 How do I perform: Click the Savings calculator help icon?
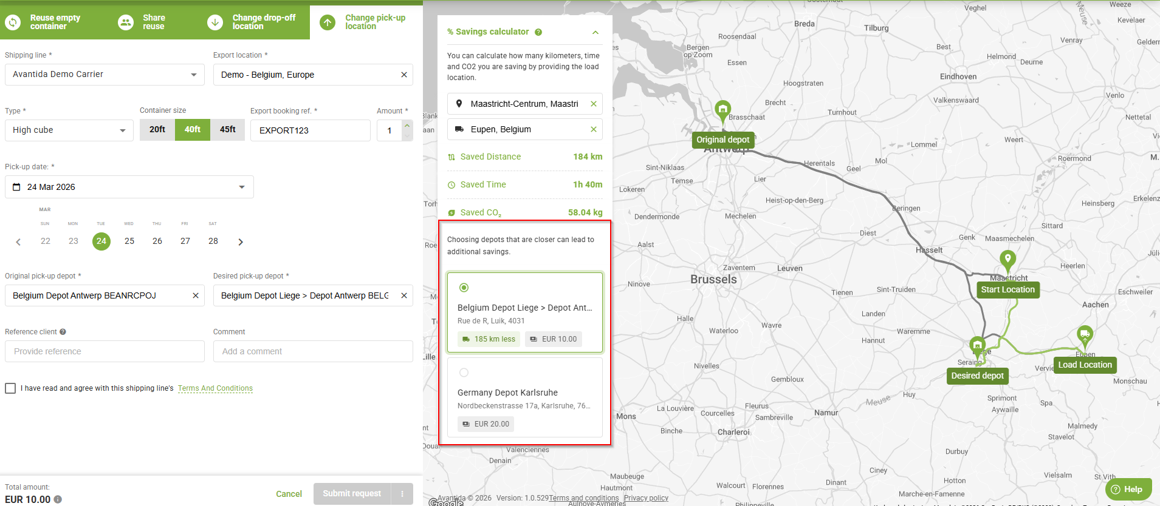pos(538,32)
